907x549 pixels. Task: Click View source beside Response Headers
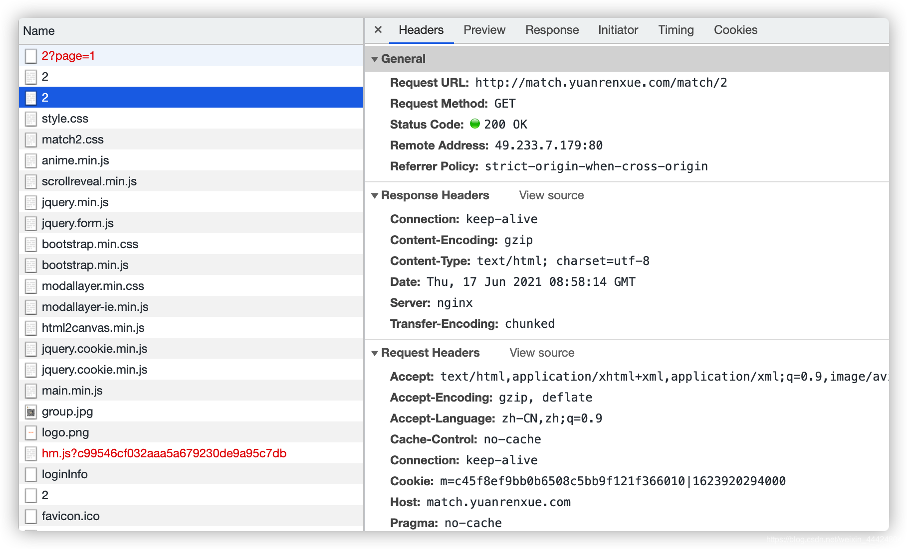[551, 195]
